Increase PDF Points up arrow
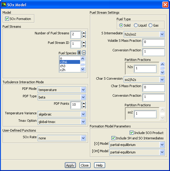 coord(84,103)
